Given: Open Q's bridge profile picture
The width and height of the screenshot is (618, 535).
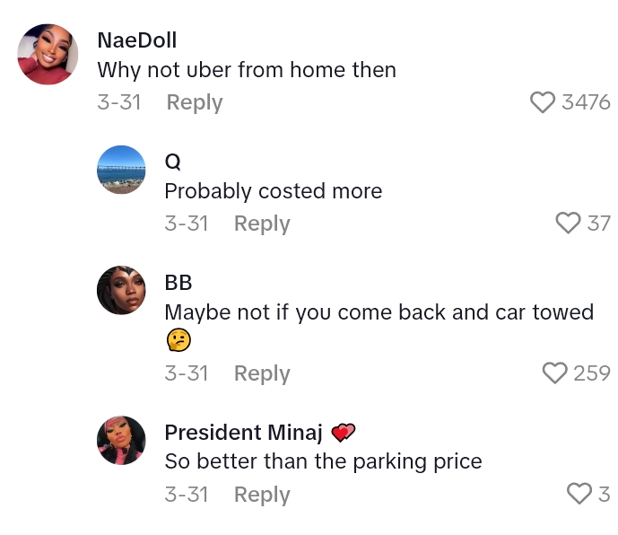Looking at the screenshot, I should 121,170.
